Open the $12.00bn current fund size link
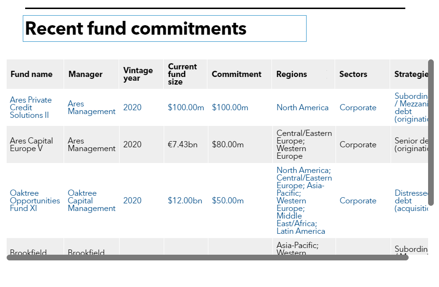439x287 pixels. click(x=185, y=201)
